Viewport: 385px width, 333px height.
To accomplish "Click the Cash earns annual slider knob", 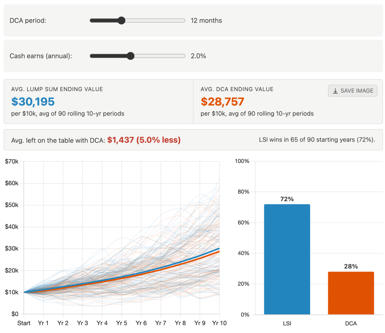I will [x=130, y=56].
